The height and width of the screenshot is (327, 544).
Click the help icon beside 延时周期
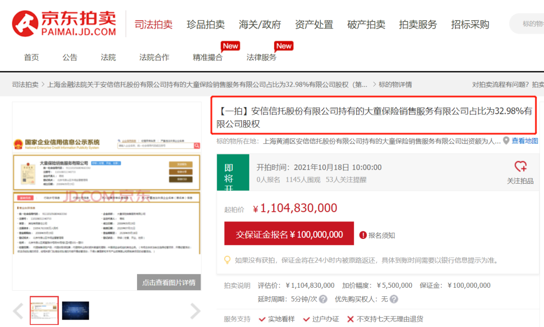click(x=323, y=299)
